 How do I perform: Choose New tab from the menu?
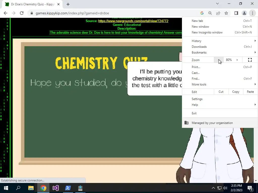point(220,21)
